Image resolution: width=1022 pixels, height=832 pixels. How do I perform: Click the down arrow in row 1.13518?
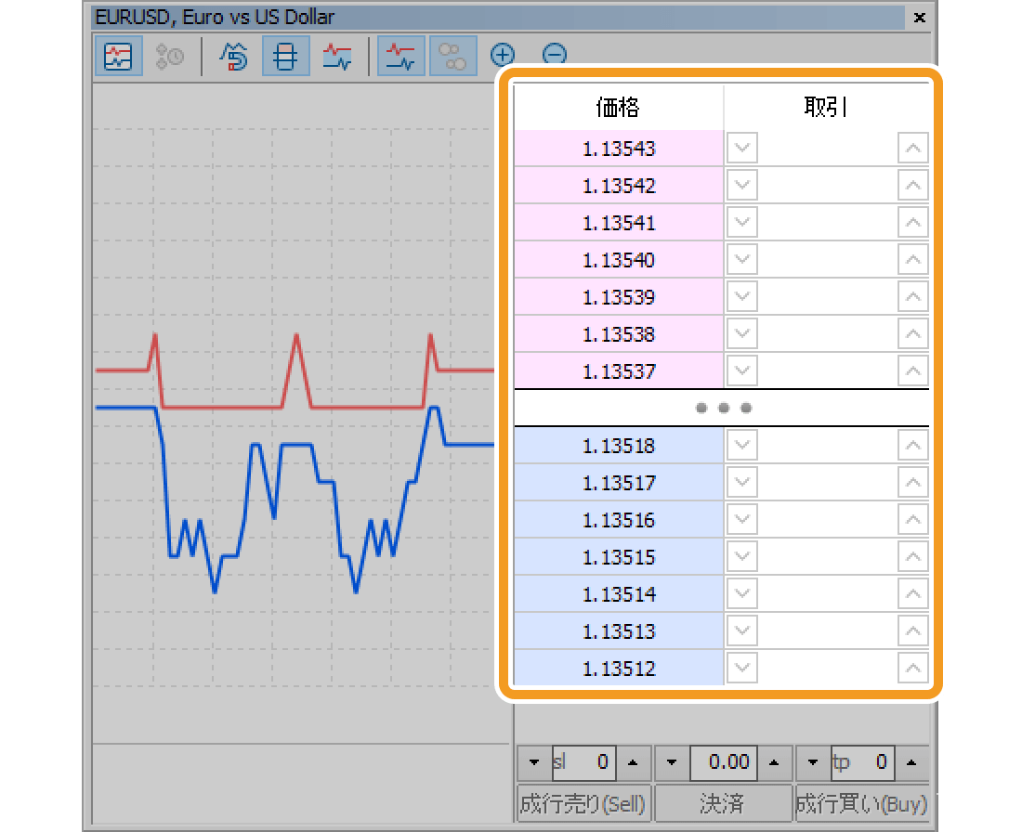click(x=741, y=445)
